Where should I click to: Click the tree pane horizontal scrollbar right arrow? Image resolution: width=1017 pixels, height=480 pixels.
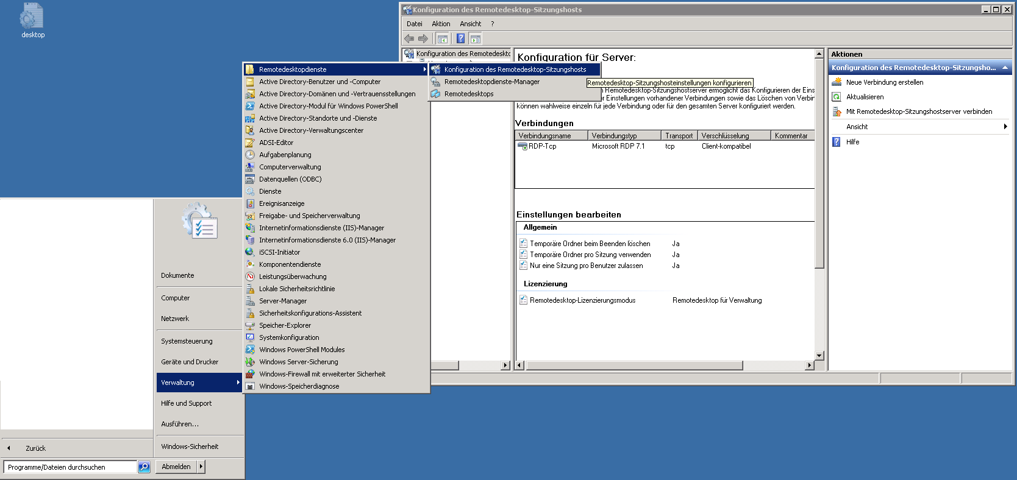coord(505,365)
